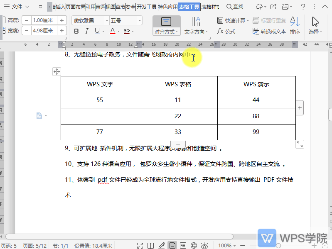Switch to outline view icon
332x249 pixels.
pyautogui.click(x=183, y=246)
